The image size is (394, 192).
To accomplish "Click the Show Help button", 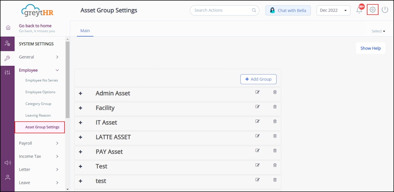I will click(370, 48).
